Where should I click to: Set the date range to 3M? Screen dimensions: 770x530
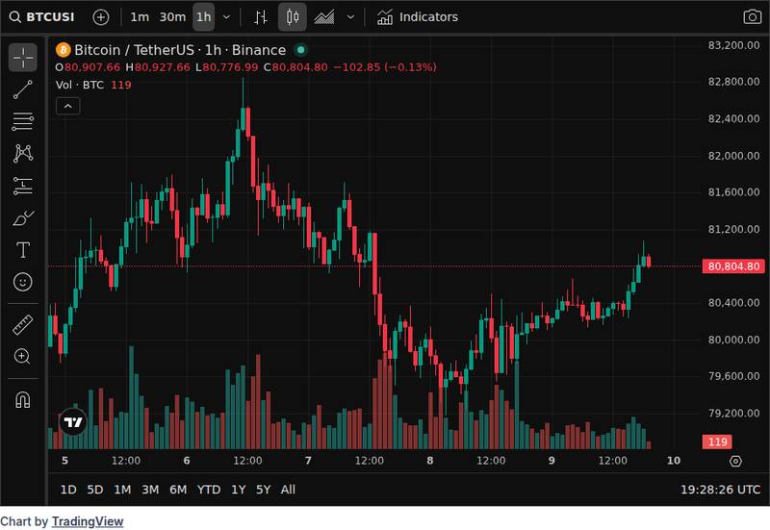click(150, 490)
